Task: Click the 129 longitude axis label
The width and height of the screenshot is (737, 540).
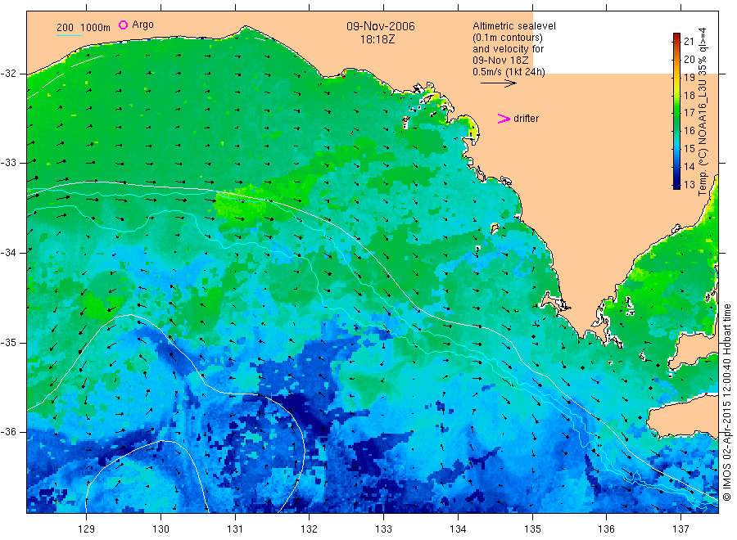Action: point(87,529)
